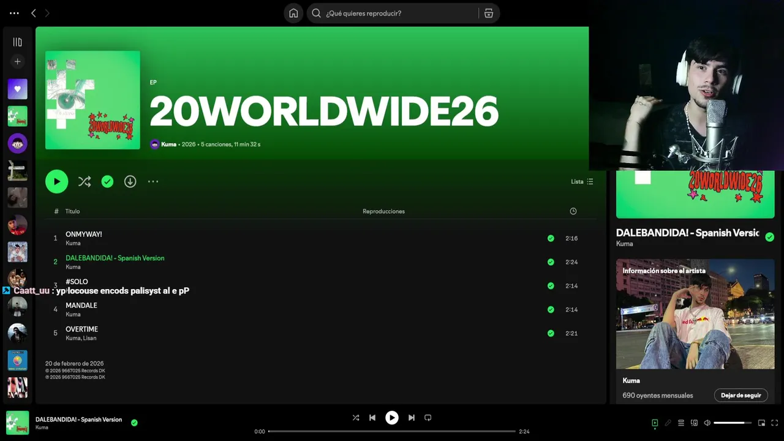Open 20WORLDWIDE26 album in sidebar
Screen dimensions: 784x441
[x=17, y=116]
